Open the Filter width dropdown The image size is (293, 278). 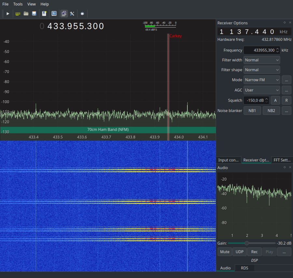[x=262, y=60]
